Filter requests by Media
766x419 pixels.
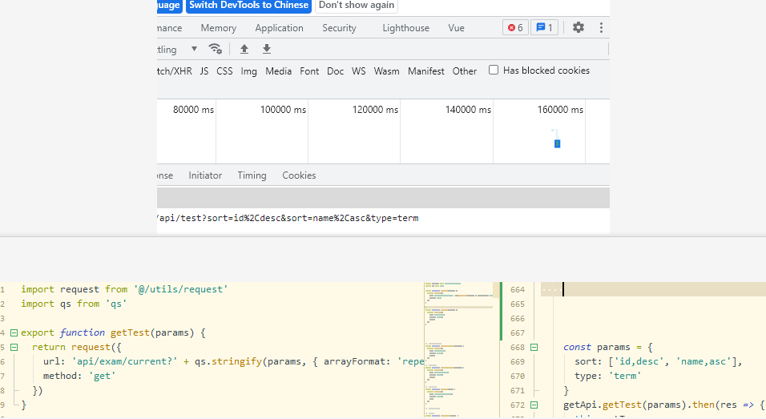point(279,71)
